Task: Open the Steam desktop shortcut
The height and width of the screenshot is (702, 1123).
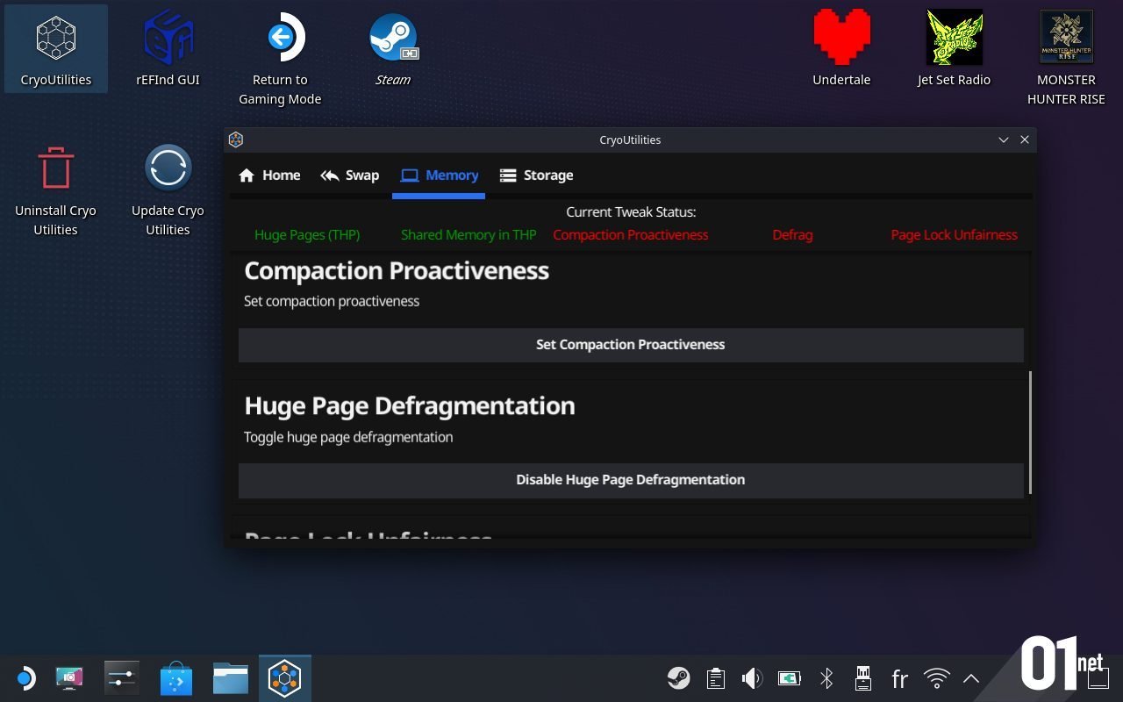Action: click(x=392, y=49)
